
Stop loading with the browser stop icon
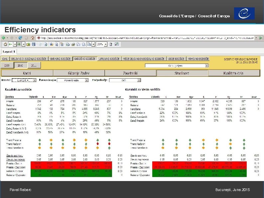pos(27,38)
